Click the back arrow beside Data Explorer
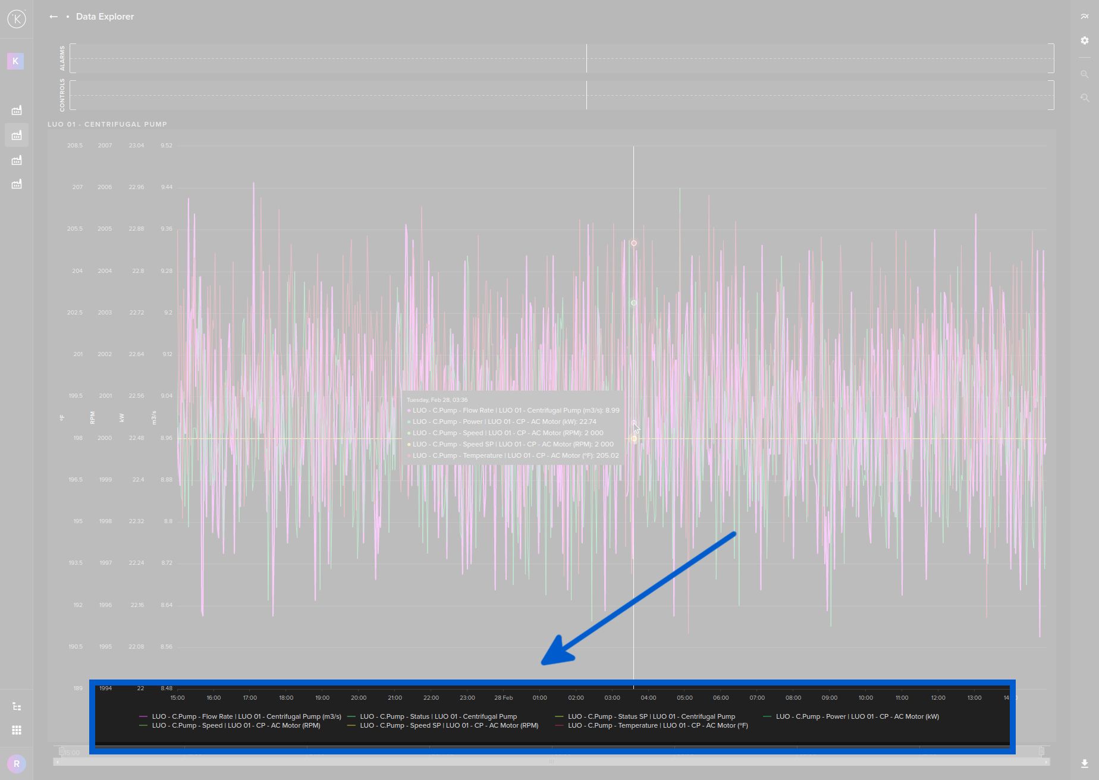 coord(54,17)
